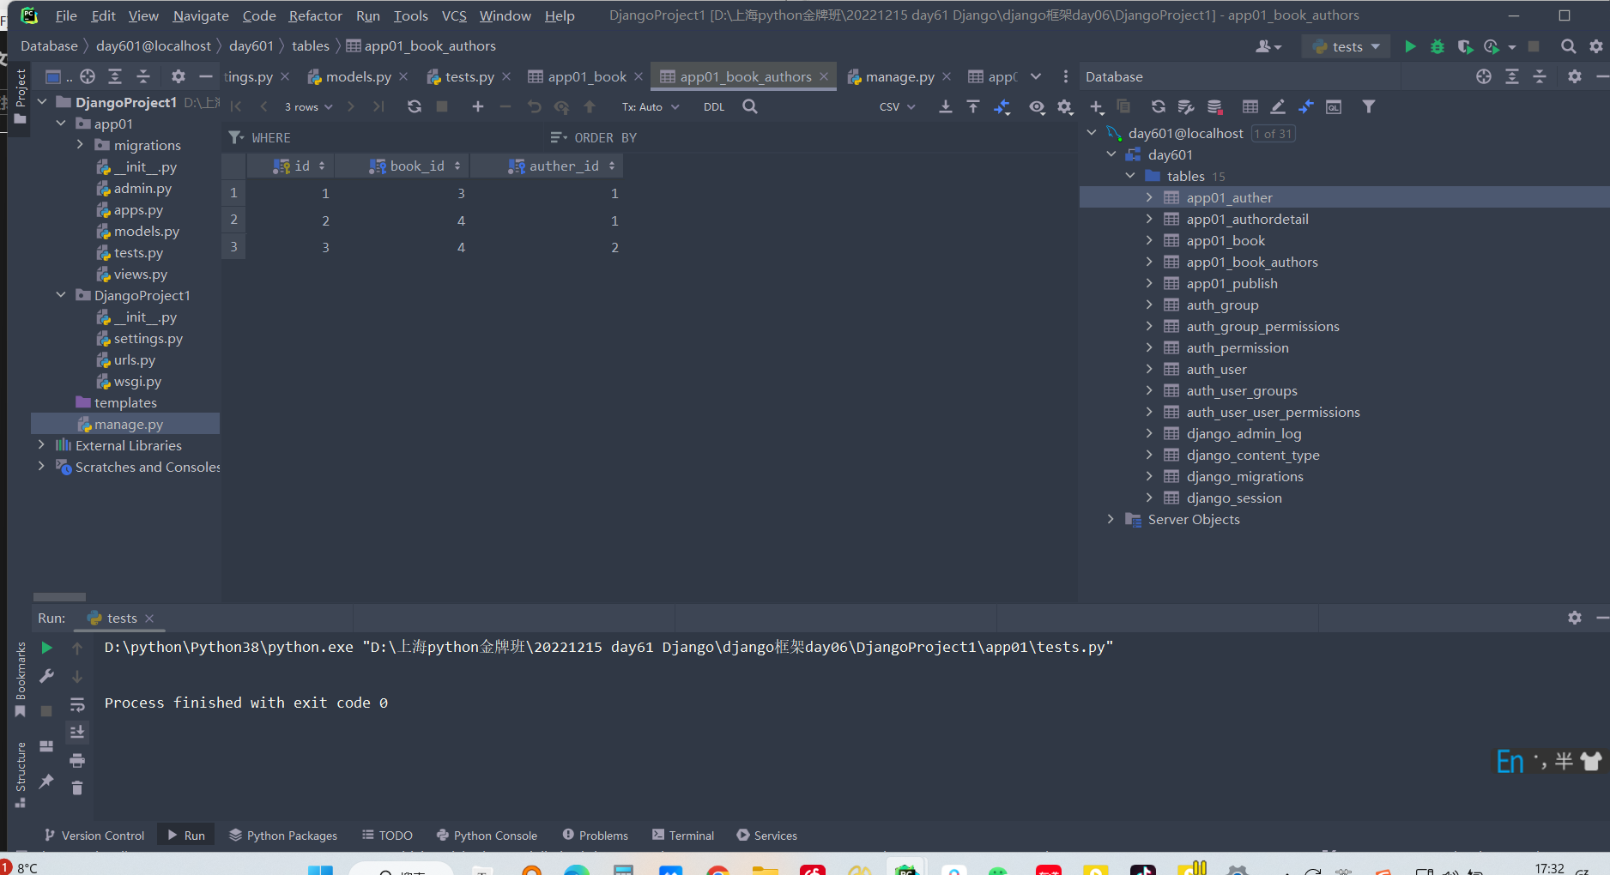Reload the table data page

tap(415, 106)
